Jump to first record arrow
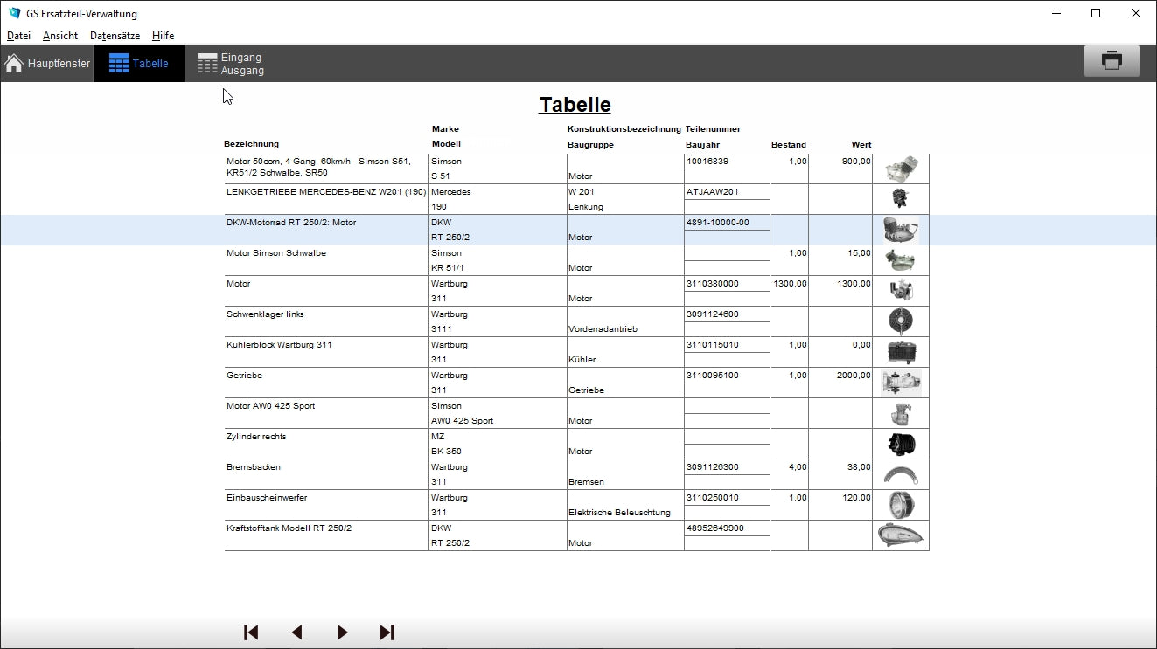Image resolution: width=1157 pixels, height=649 pixels. (x=251, y=632)
